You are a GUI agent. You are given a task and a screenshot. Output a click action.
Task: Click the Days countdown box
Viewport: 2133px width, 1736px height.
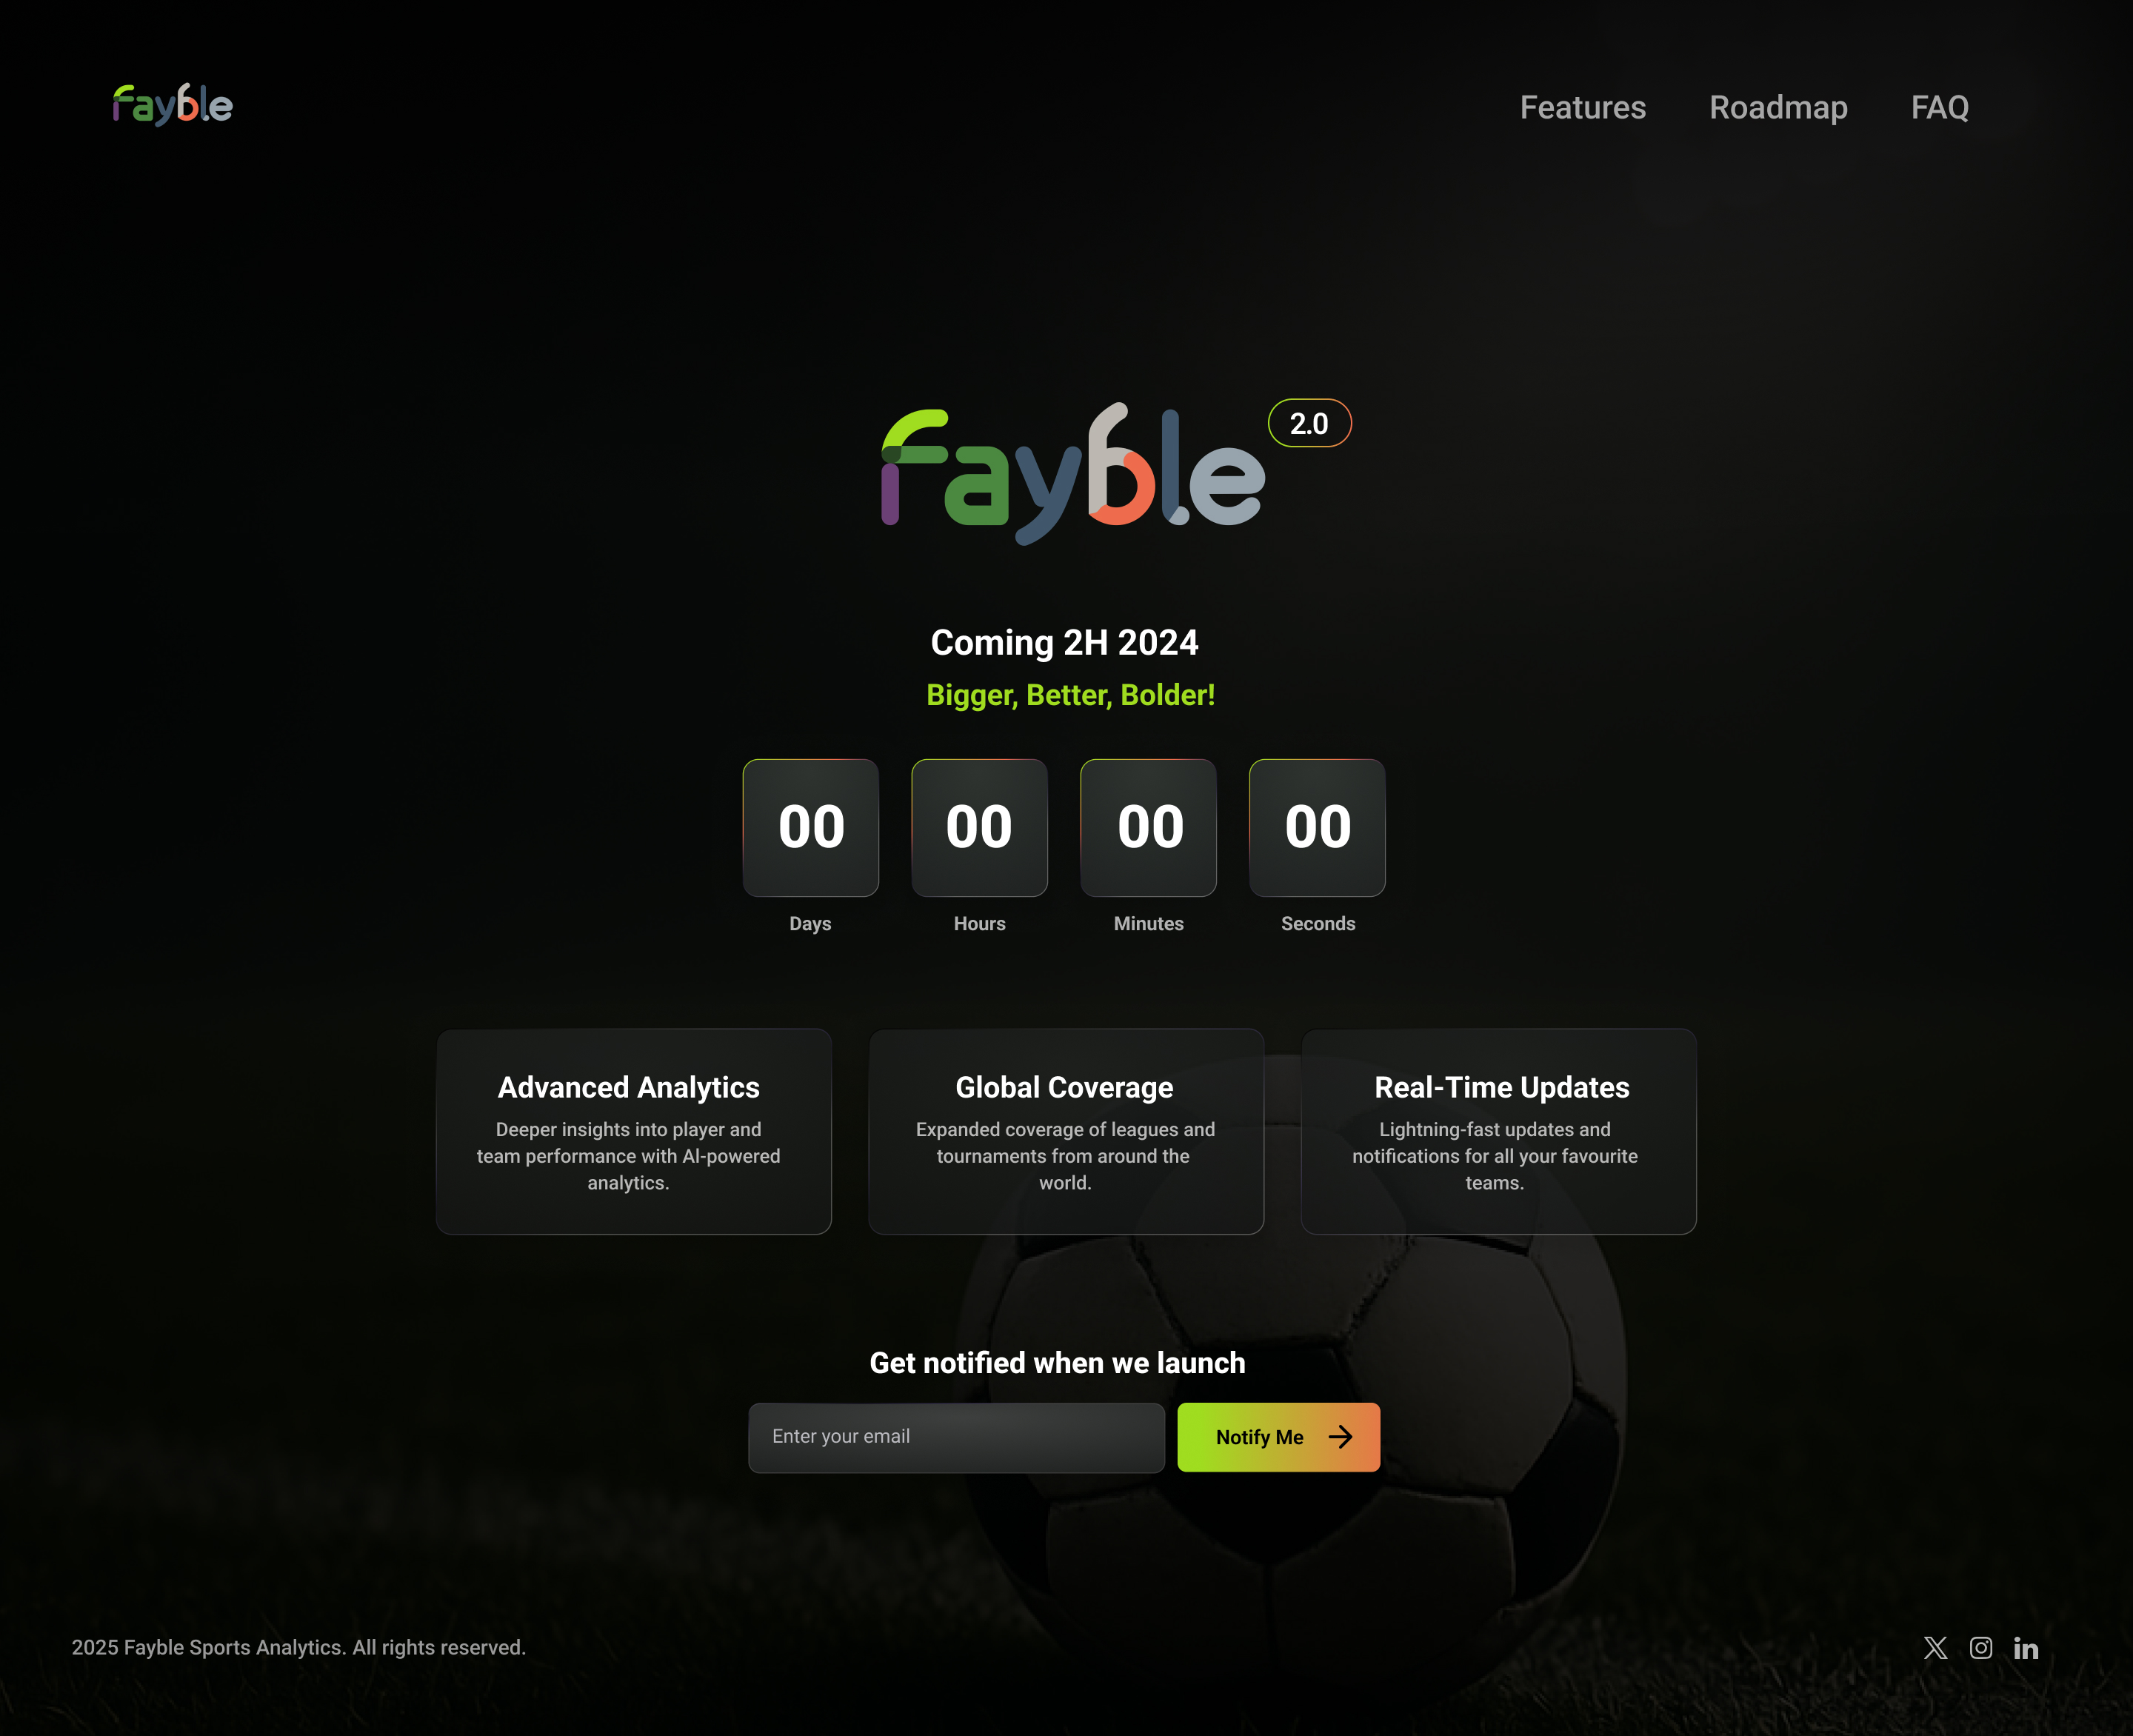point(811,828)
